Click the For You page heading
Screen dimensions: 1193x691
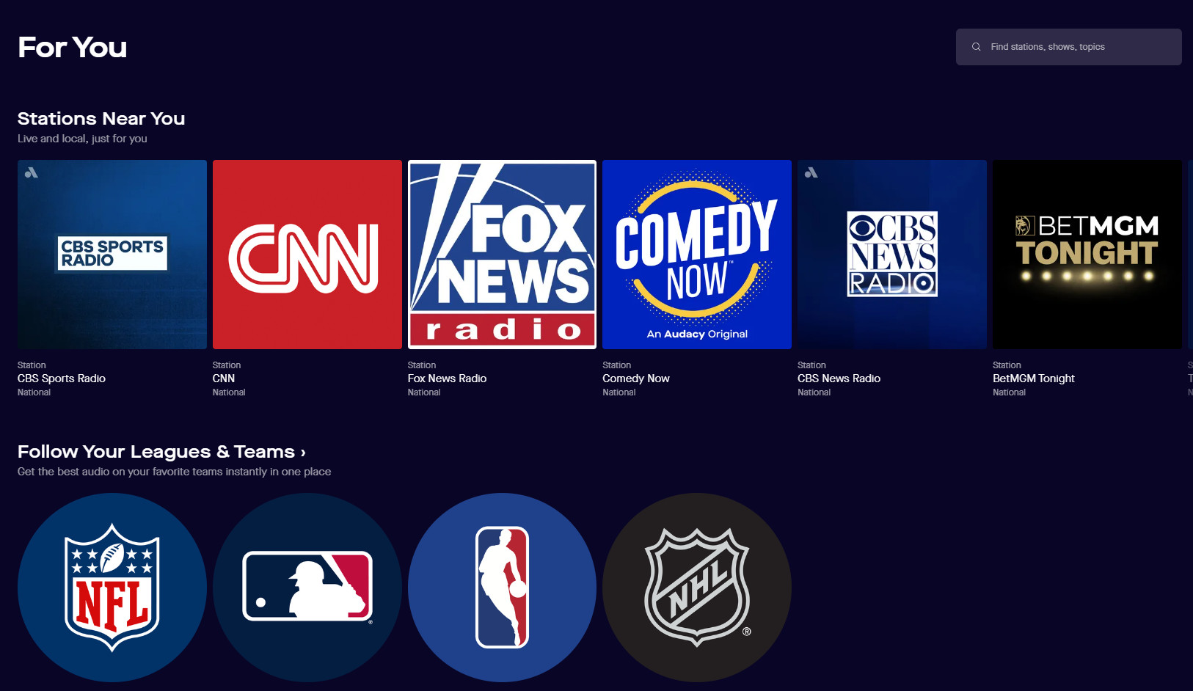point(73,48)
